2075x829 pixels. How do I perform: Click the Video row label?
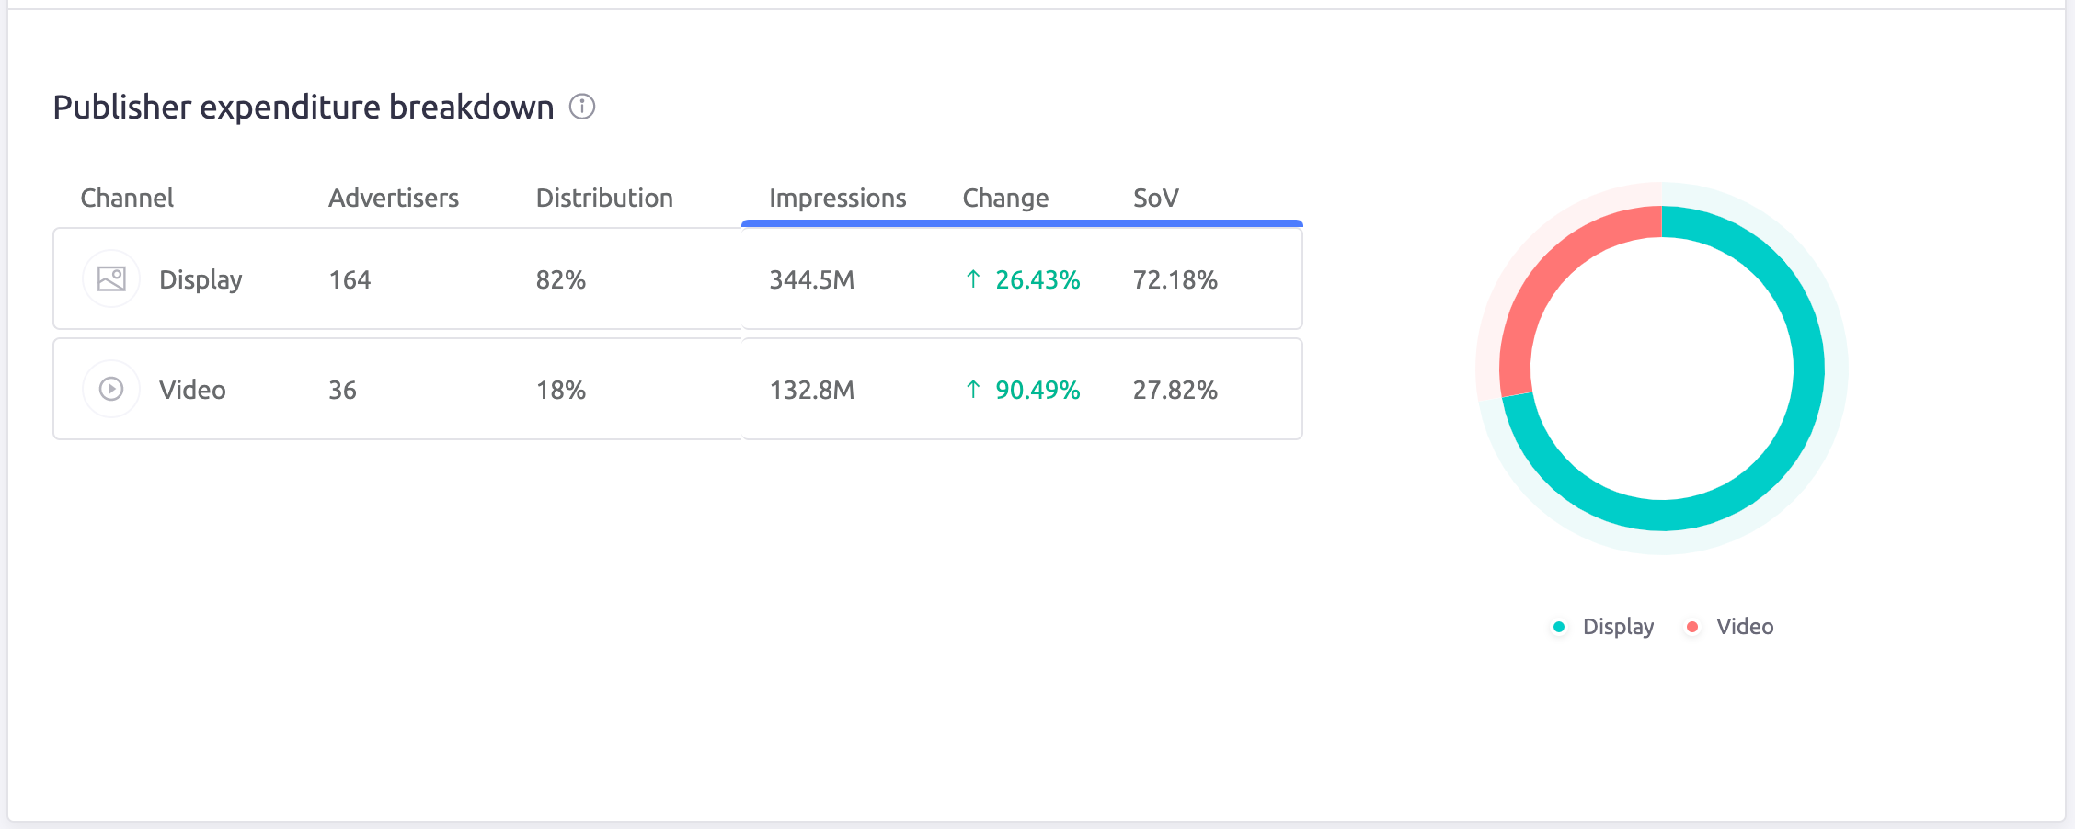tap(192, 390)
